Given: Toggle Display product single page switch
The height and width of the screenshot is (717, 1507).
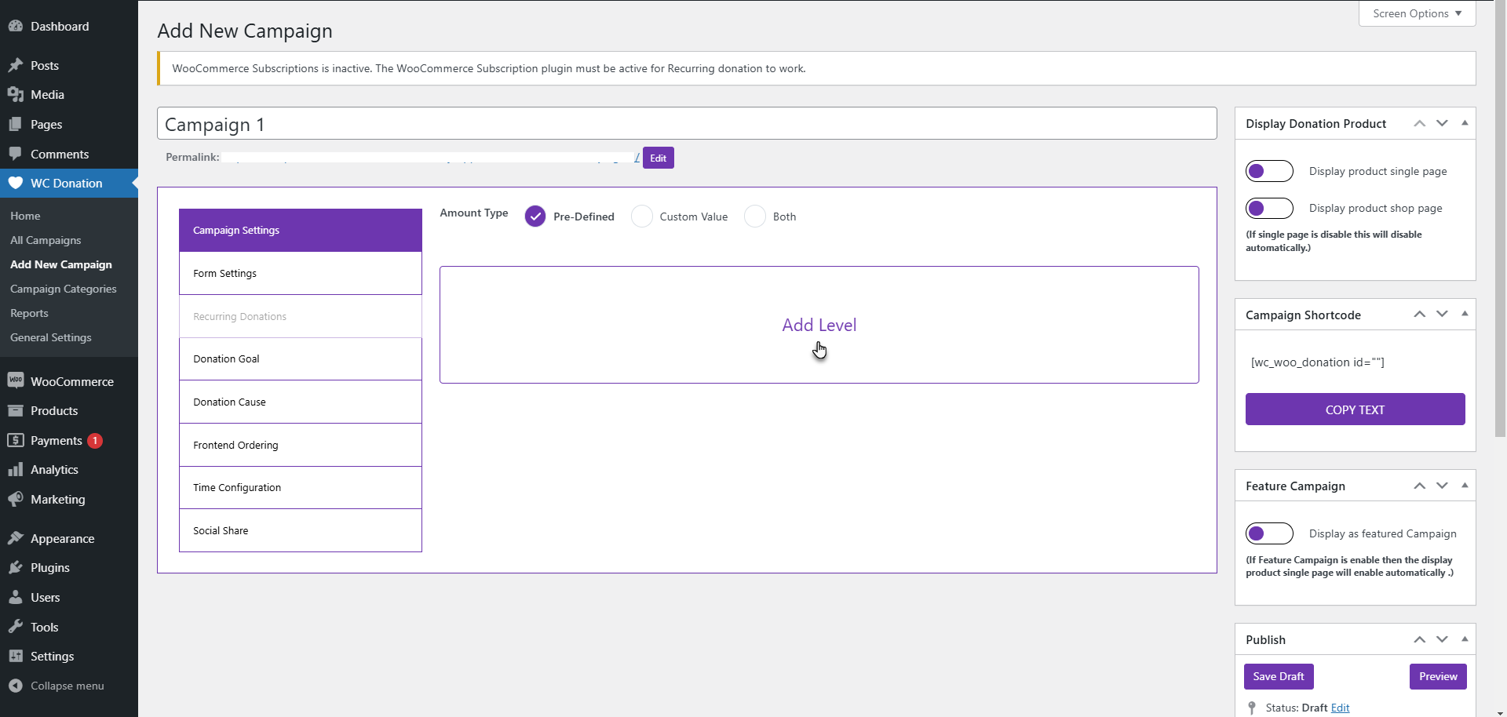Looking at the screenshot, I should [1268, 171].
